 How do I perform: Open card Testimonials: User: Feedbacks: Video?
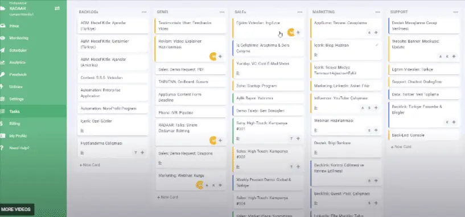[x=191, y=25]
